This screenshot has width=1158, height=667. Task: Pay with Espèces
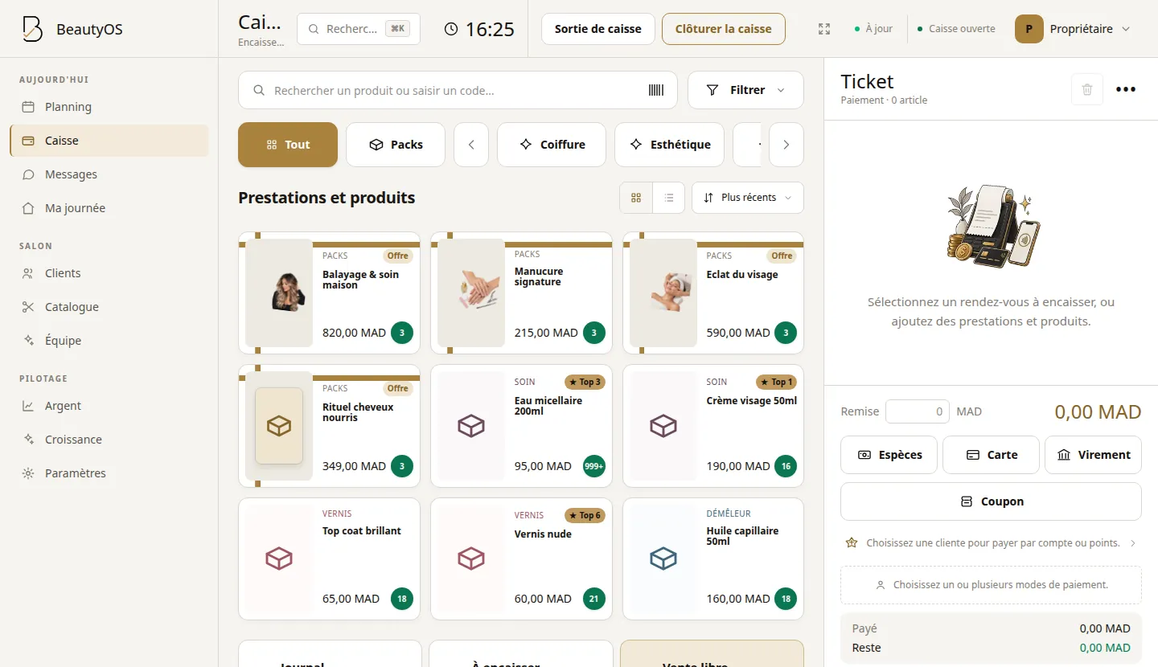[x=889, y=455]
